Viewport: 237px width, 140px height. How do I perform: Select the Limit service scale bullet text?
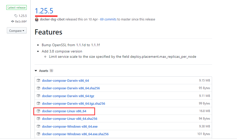pos(123,57)
